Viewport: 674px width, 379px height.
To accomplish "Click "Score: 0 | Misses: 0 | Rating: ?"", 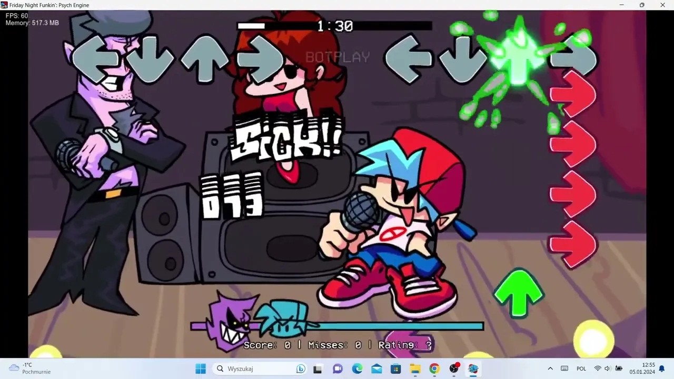I will (x=338, y=345).
